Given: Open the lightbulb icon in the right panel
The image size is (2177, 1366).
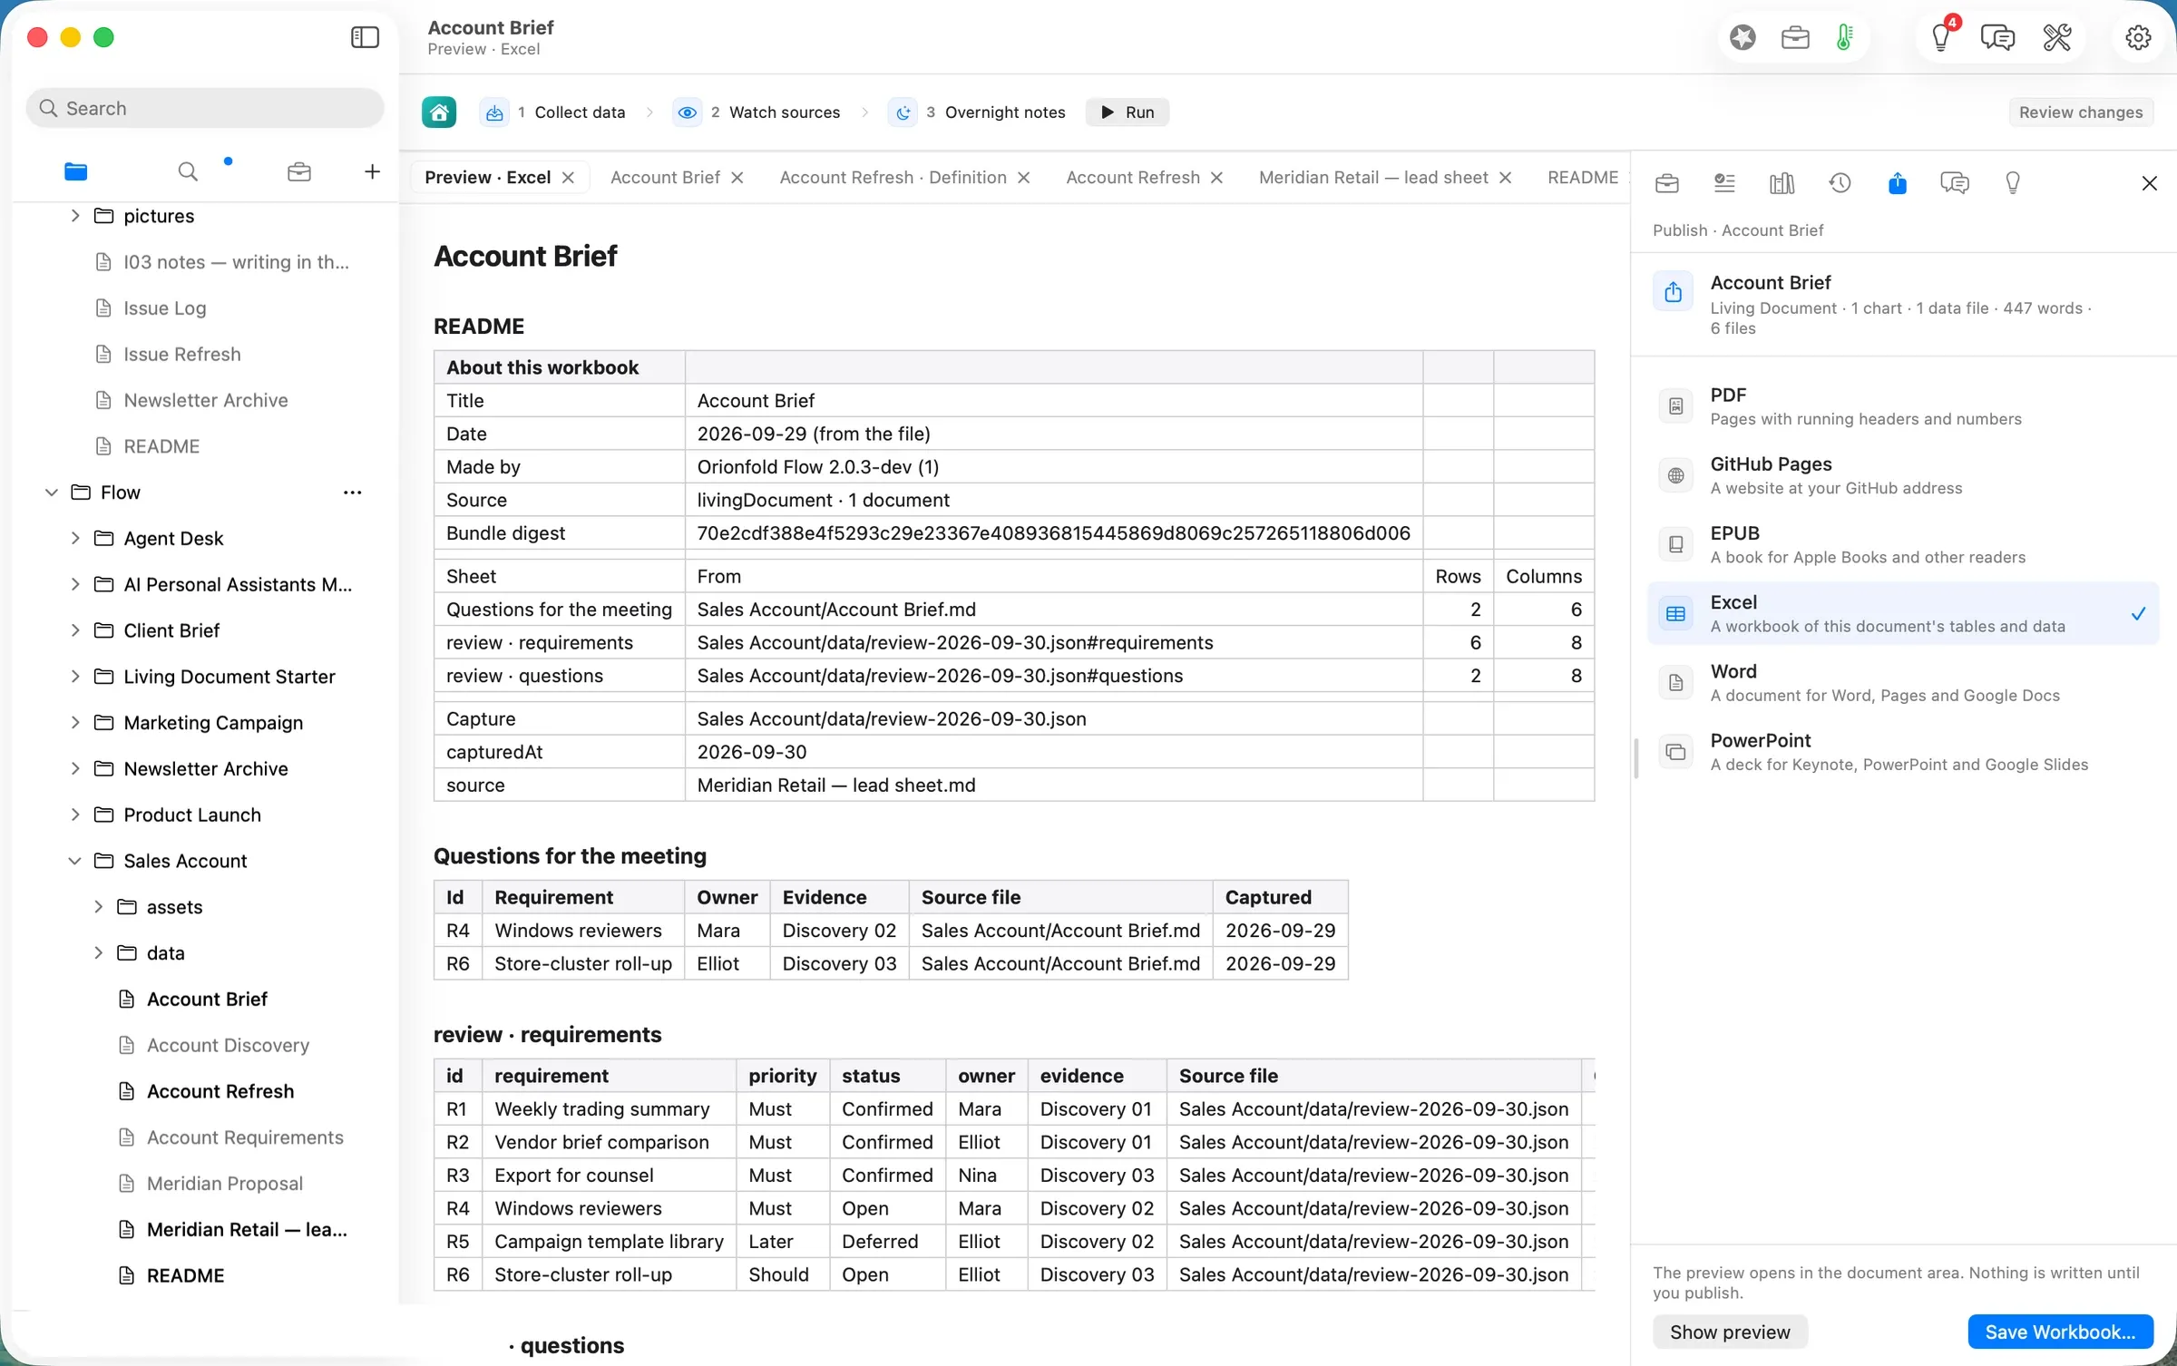Looking at the screenshot, I should click(2013, 183).
